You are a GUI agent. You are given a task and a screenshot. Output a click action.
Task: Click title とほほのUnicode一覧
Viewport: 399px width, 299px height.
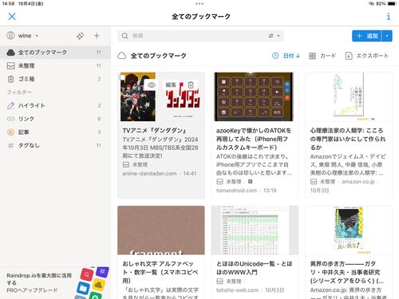[x=254, y=268]
